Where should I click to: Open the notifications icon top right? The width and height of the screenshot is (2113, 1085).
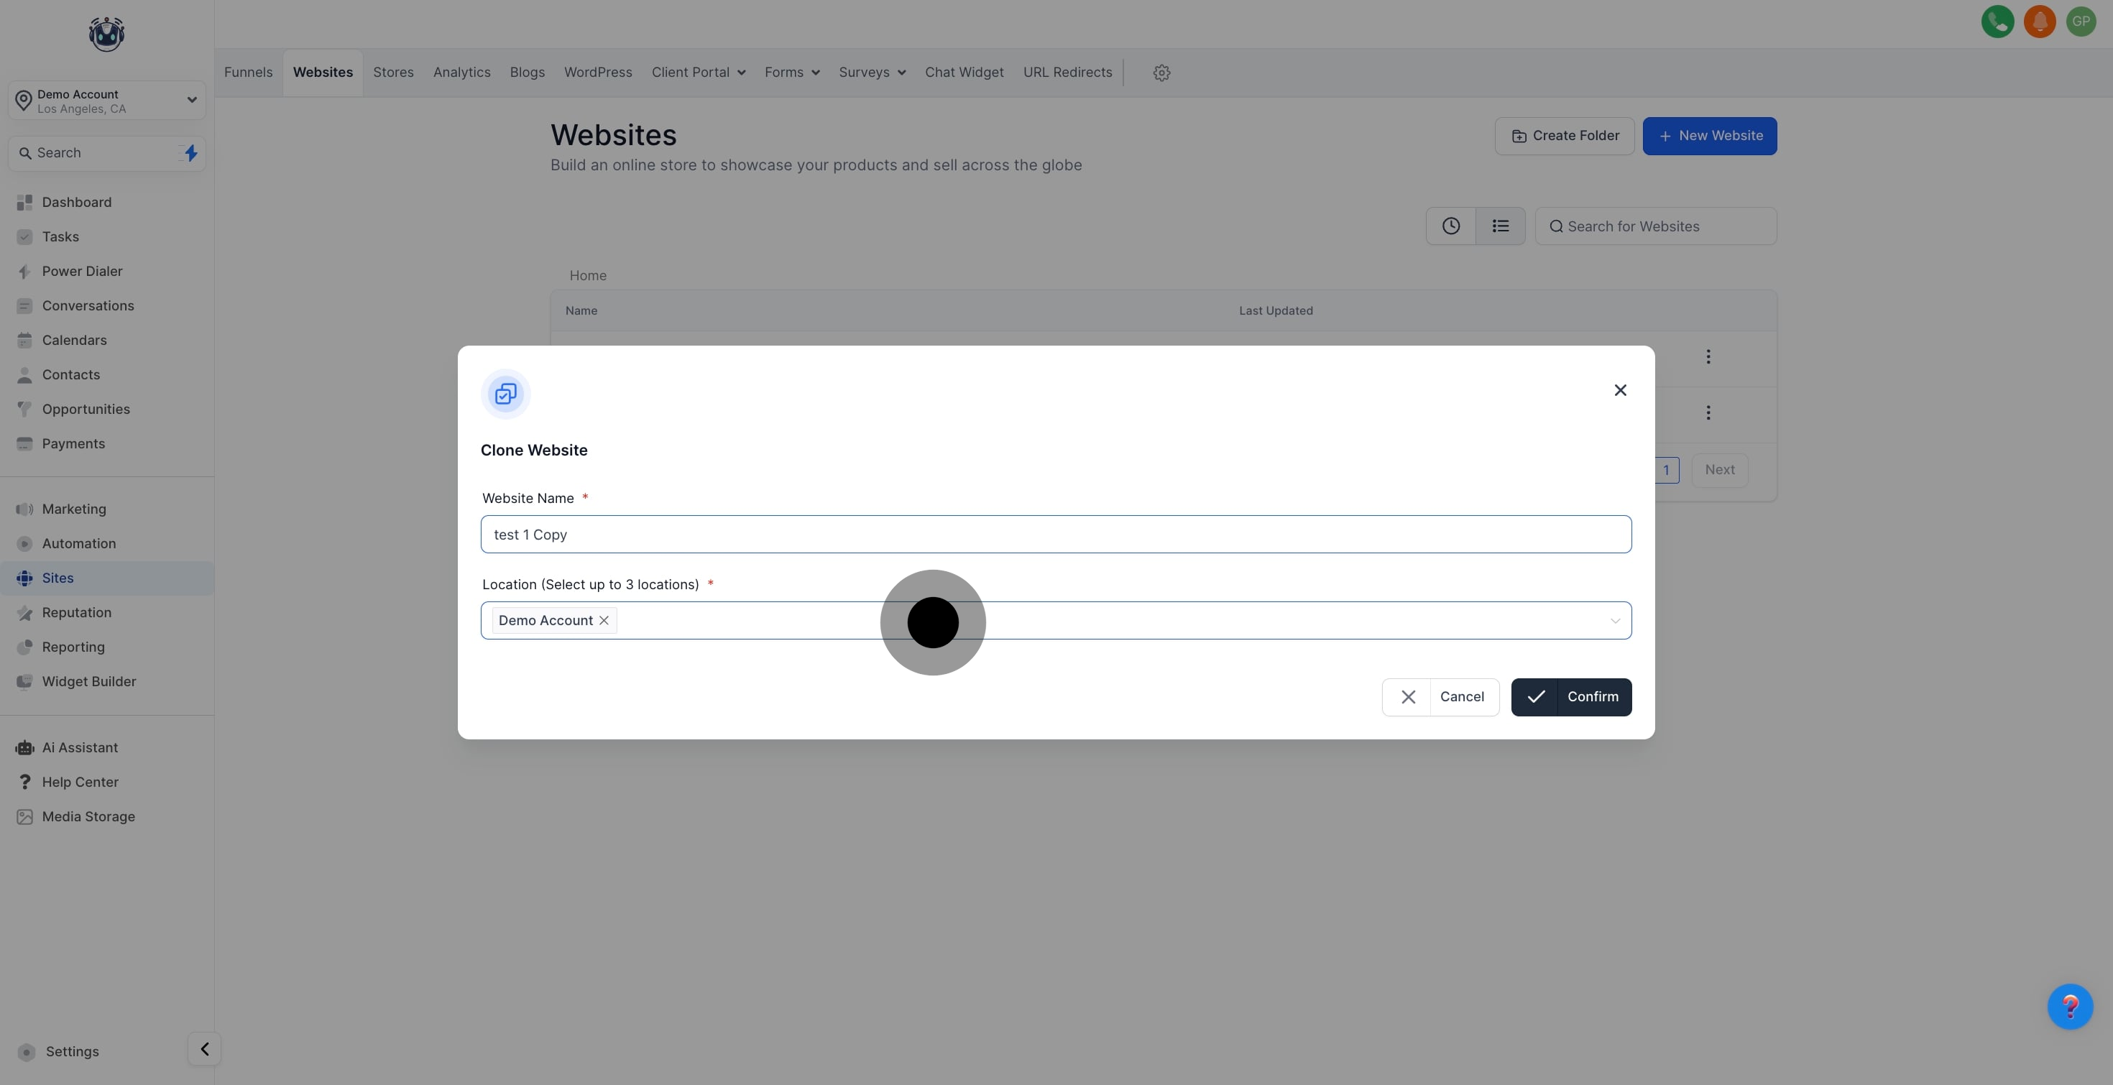point(2040,22)
